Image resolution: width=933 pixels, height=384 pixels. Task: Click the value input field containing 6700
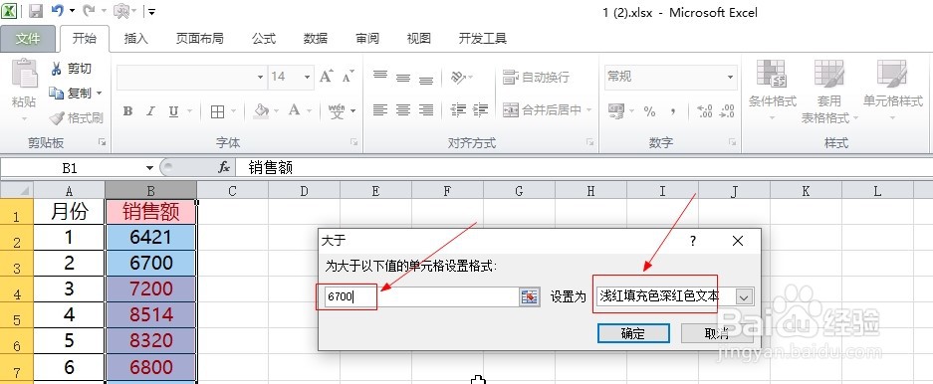tap(421, 296)
